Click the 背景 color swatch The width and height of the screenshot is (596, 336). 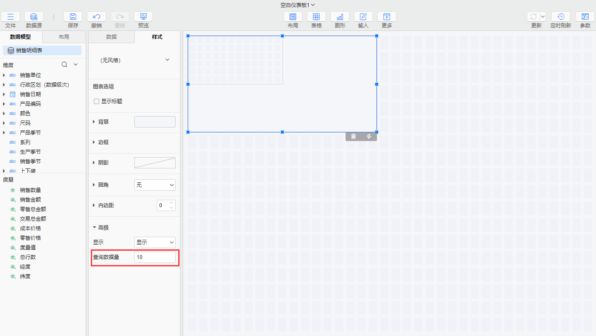tap(155, 122)
